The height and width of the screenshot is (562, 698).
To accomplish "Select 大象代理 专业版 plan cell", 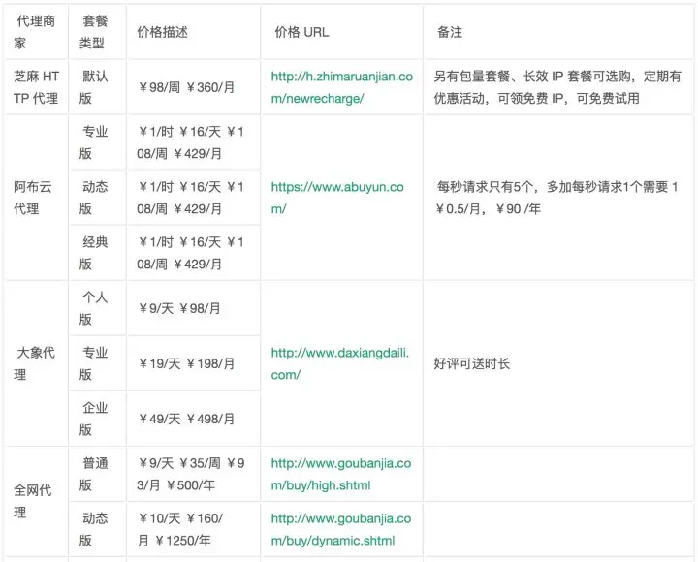I will (98, 363).
